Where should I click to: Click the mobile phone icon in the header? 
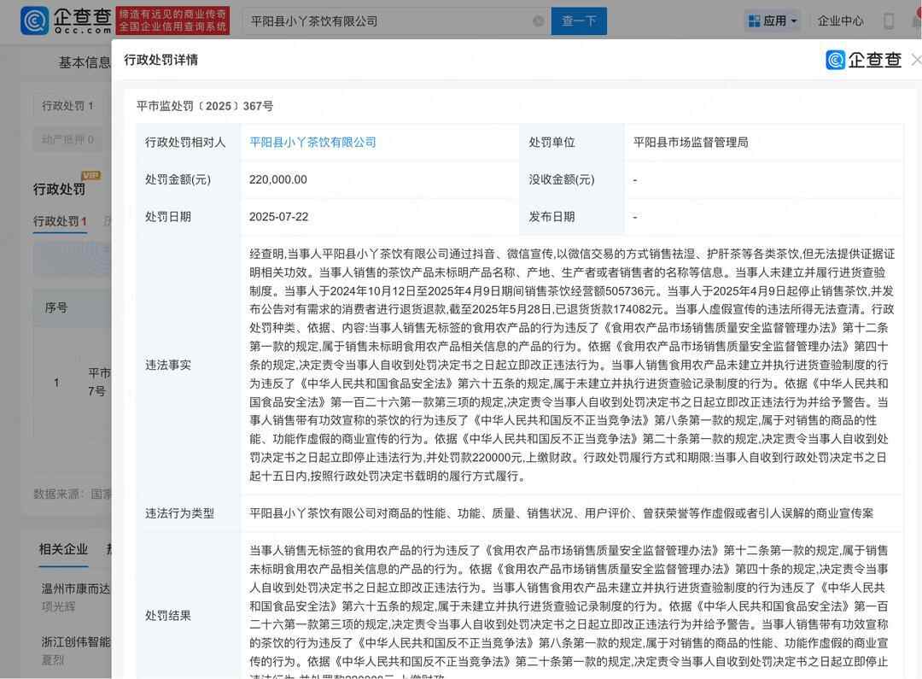point(889,21)
